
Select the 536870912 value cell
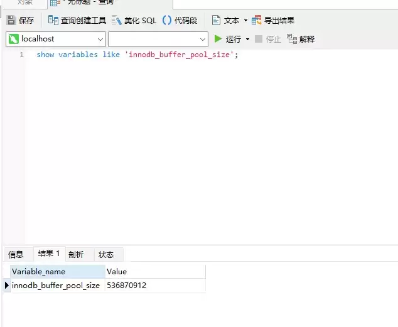point(155,286)
